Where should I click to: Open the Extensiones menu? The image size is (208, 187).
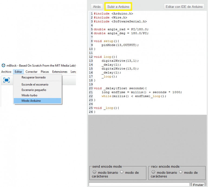(x=60, y=72)
